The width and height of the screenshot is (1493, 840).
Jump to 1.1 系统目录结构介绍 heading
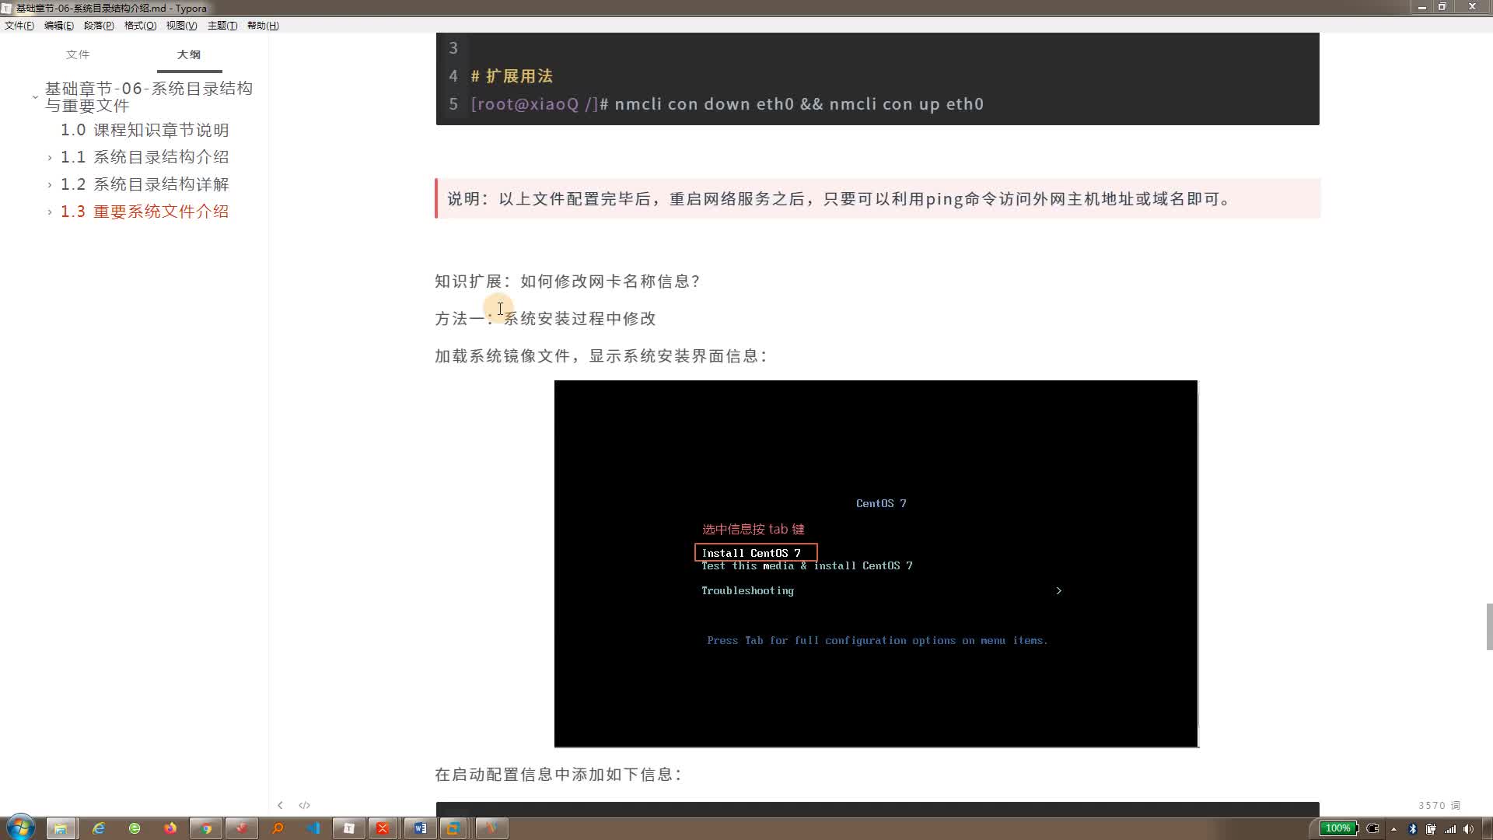click(x=145, y=157)
